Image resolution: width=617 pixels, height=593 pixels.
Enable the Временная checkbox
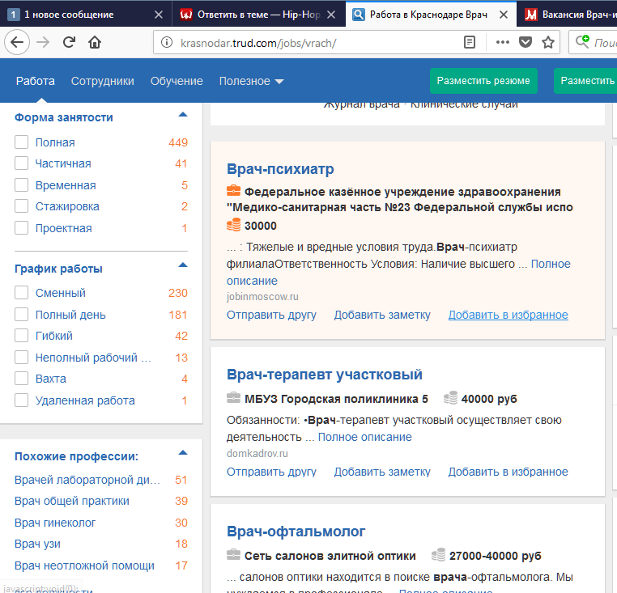(21, 184)
